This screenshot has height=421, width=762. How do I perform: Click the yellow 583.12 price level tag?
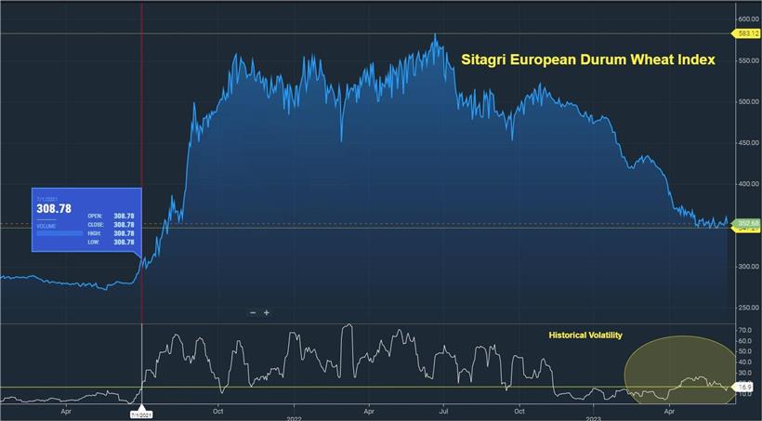point(748,33)
